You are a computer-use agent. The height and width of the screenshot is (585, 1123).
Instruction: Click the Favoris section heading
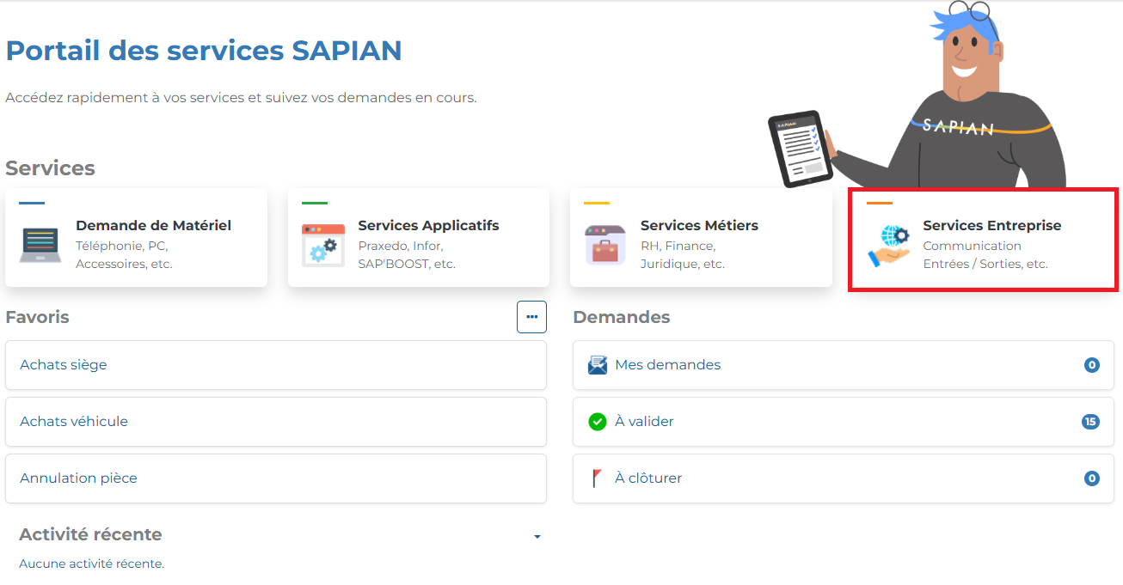coord(37,317)
